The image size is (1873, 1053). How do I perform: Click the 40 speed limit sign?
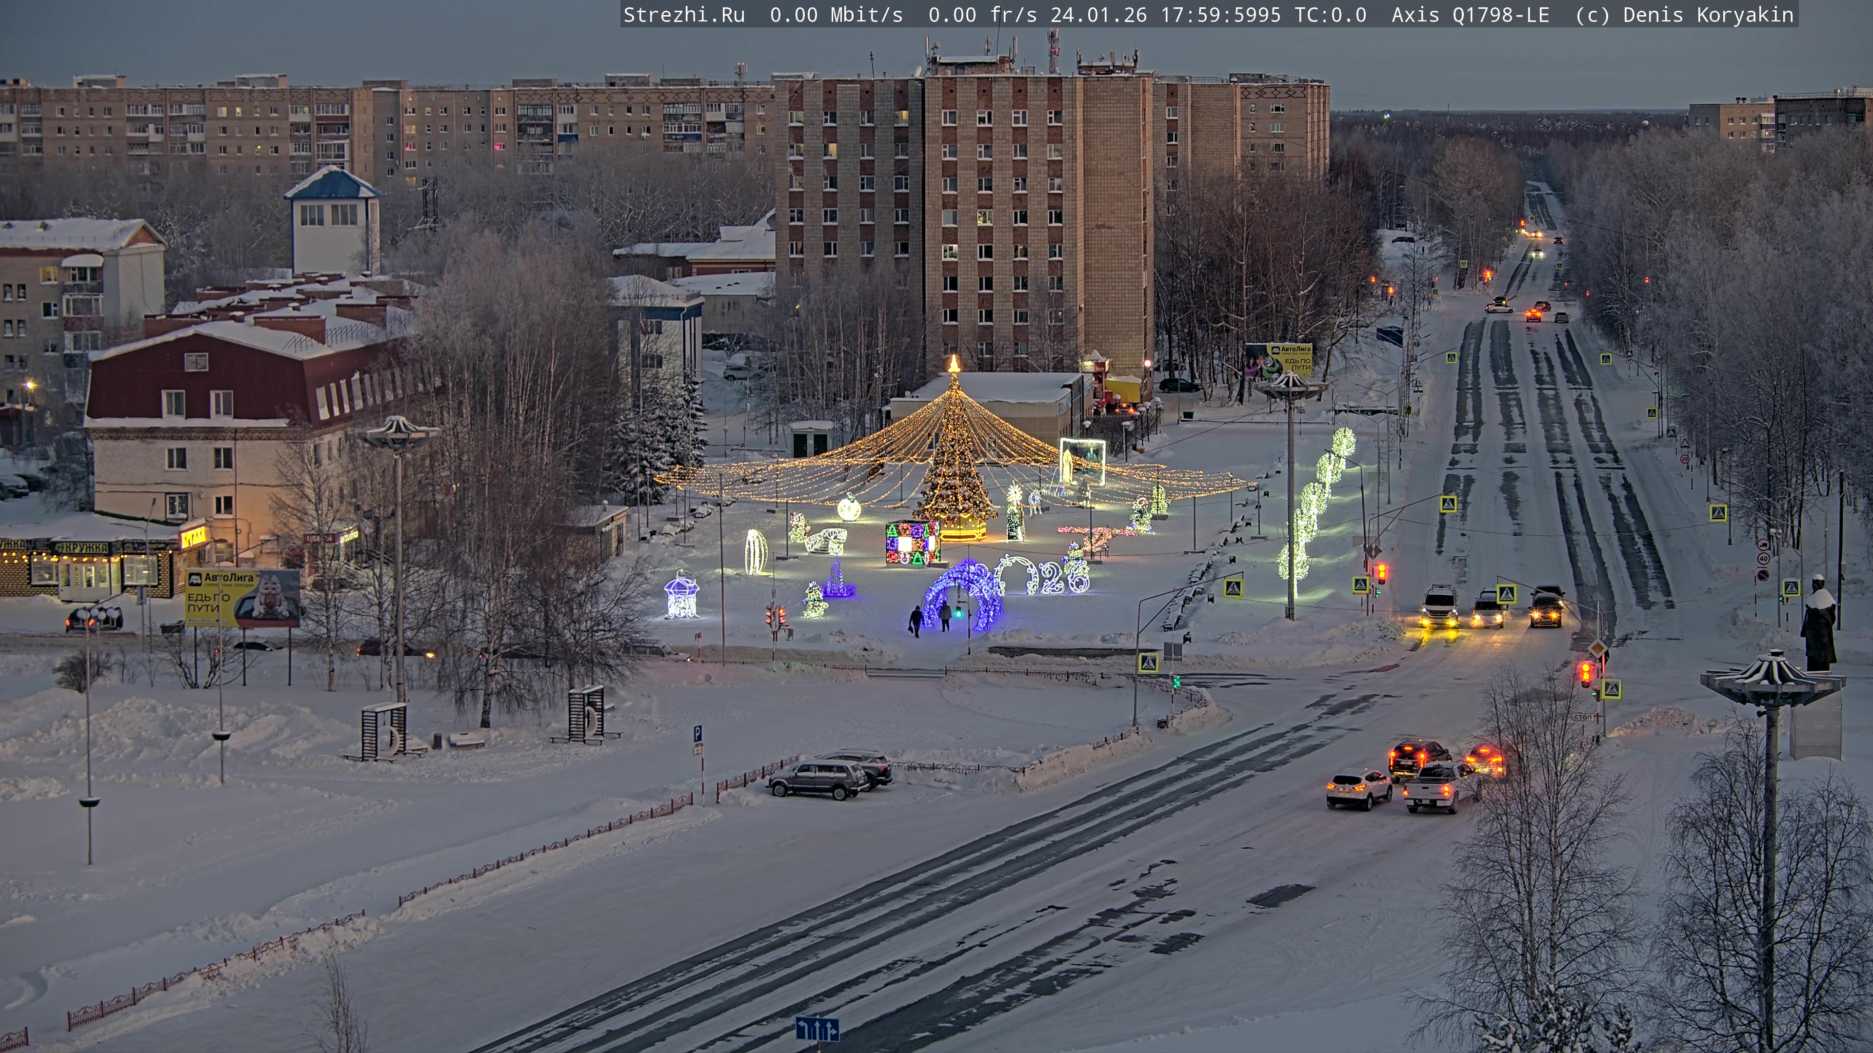tap(1763, 558)
